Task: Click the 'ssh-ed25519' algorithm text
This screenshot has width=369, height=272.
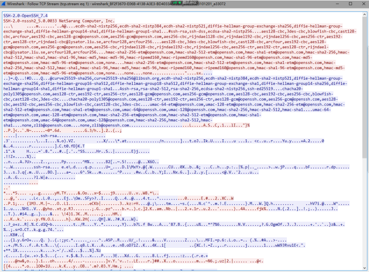Action: 260,89
